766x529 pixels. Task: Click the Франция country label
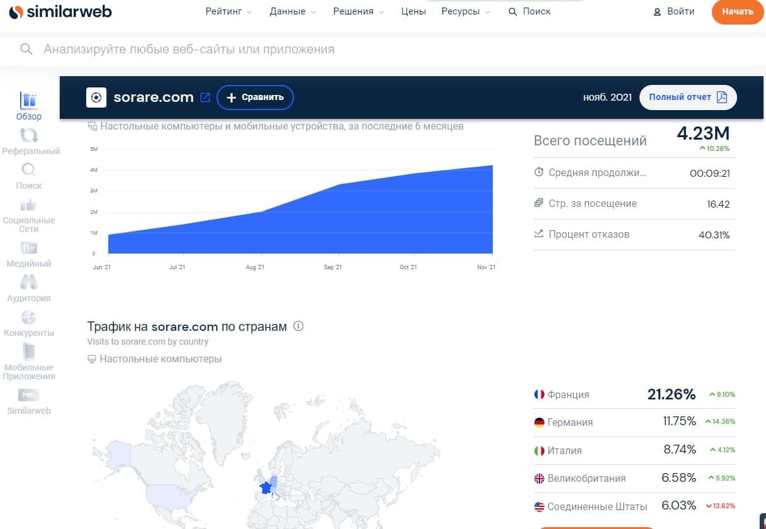[x=568, y=395]
